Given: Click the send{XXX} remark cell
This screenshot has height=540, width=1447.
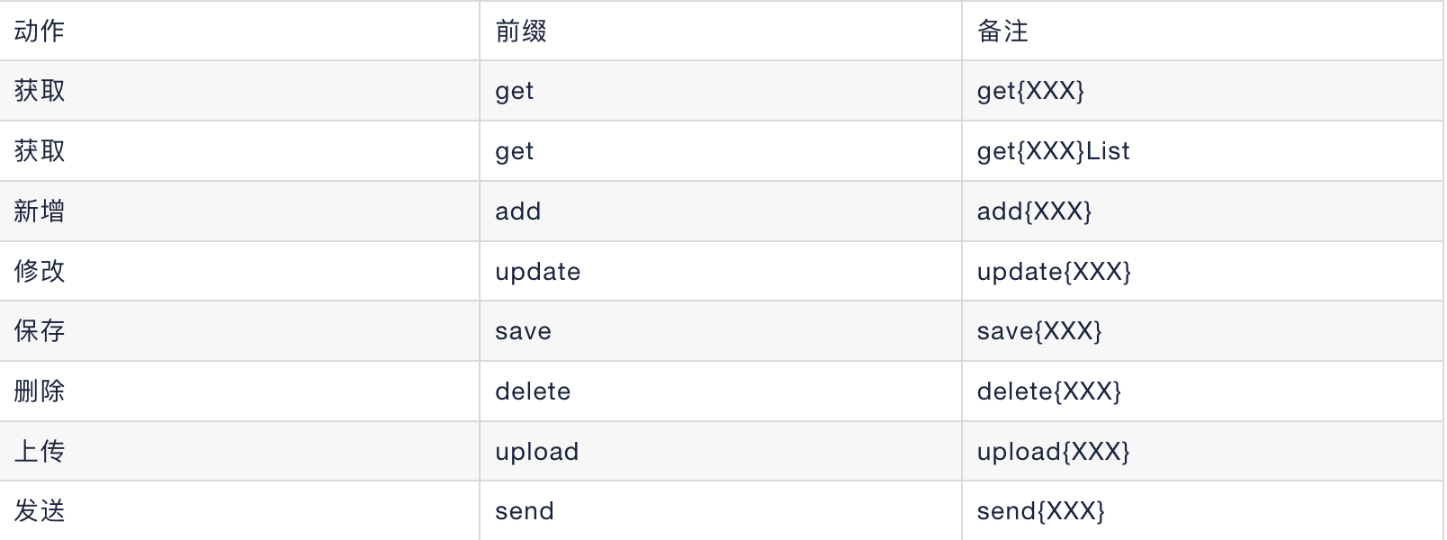Looking at the screenshot, I should [x=1040, y=511].
